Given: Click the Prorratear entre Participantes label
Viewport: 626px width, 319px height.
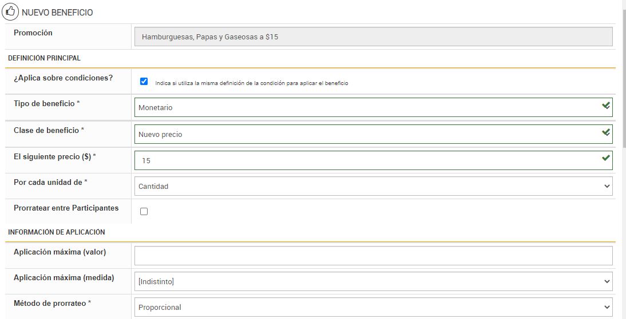Looking at the screenshot, I should 66,208.
